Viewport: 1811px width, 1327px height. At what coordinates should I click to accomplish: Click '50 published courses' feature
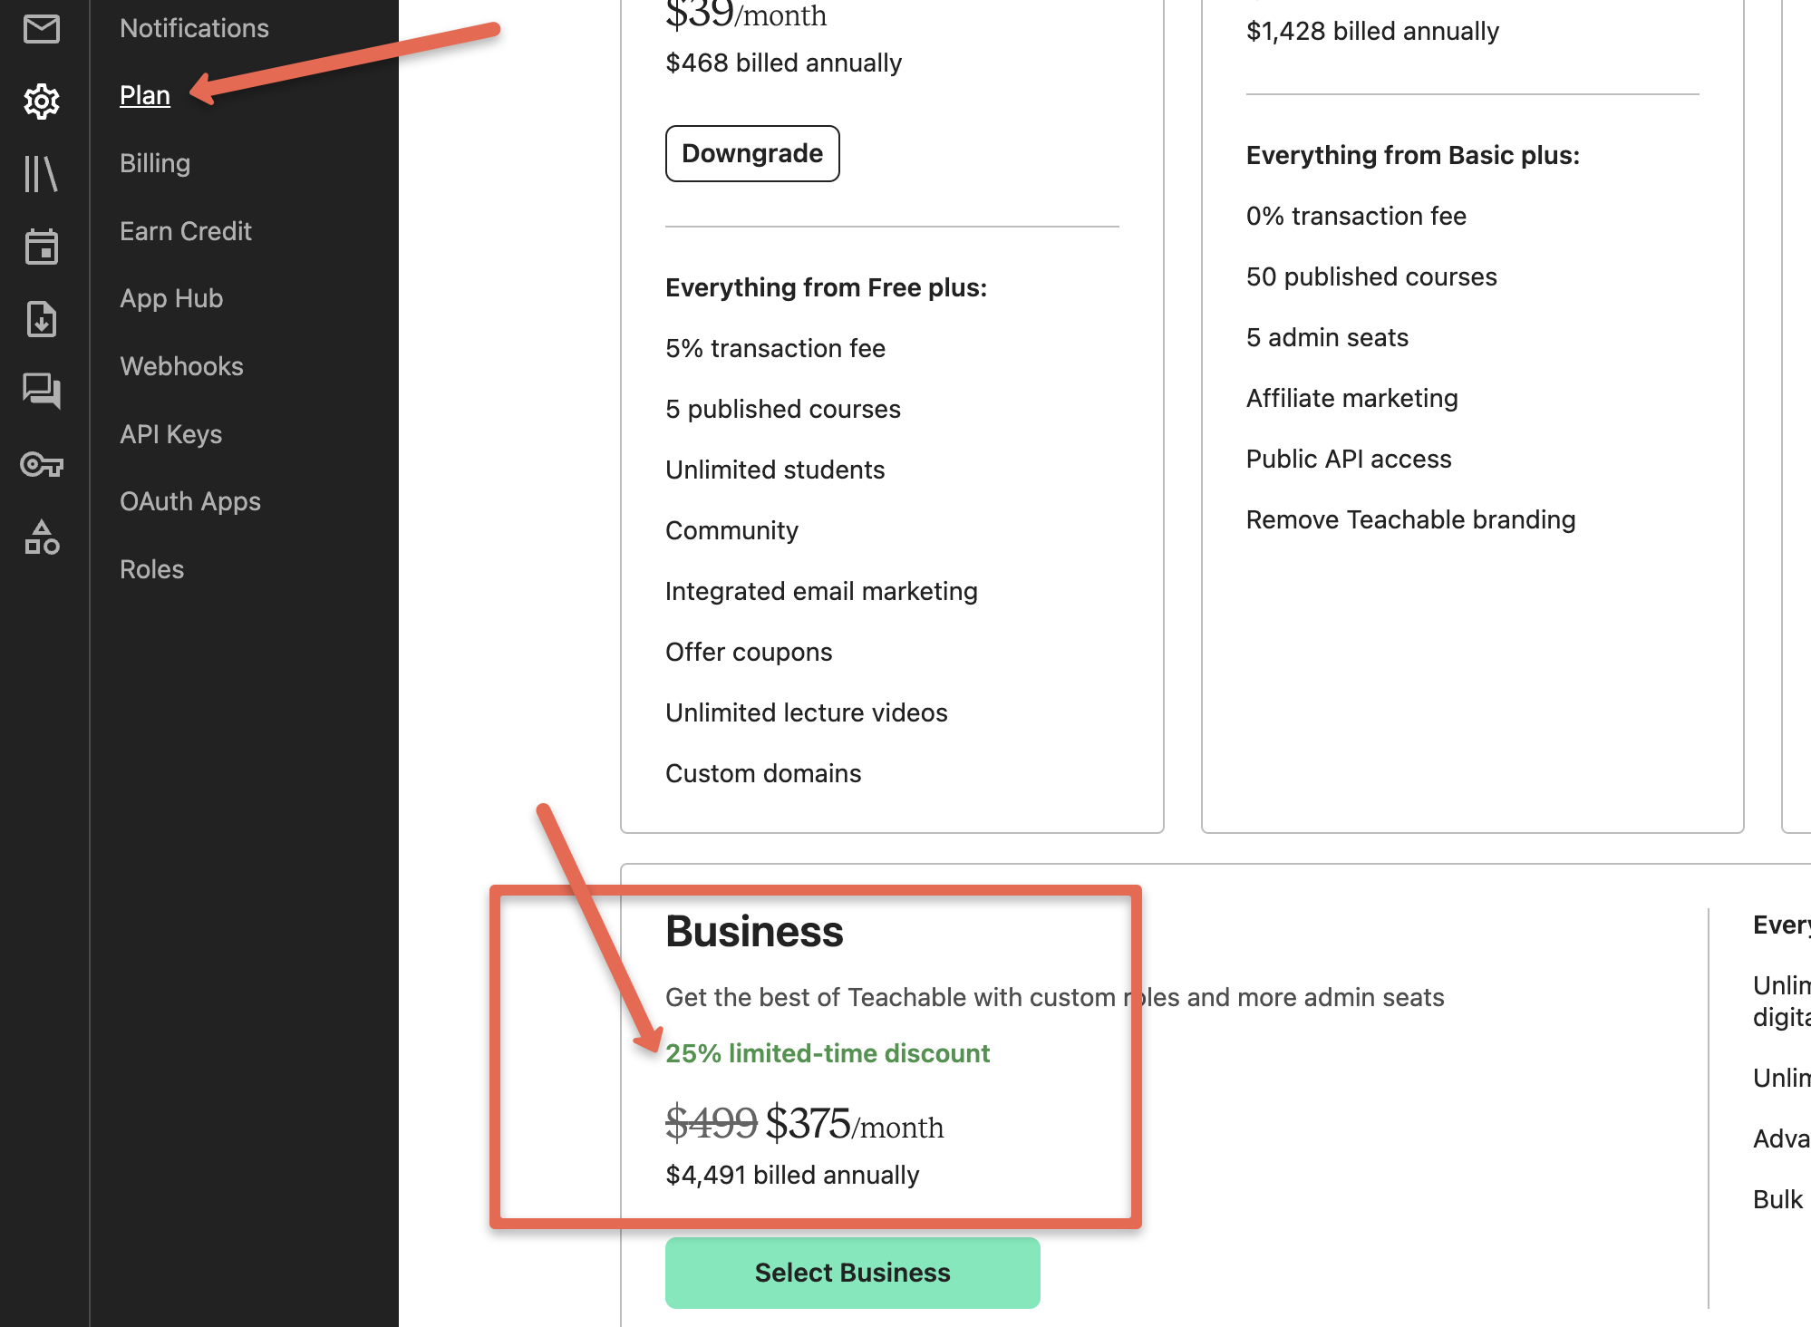pos(1371,276)
